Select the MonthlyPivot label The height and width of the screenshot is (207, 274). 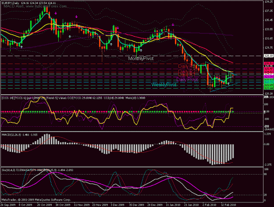(141, 59)
